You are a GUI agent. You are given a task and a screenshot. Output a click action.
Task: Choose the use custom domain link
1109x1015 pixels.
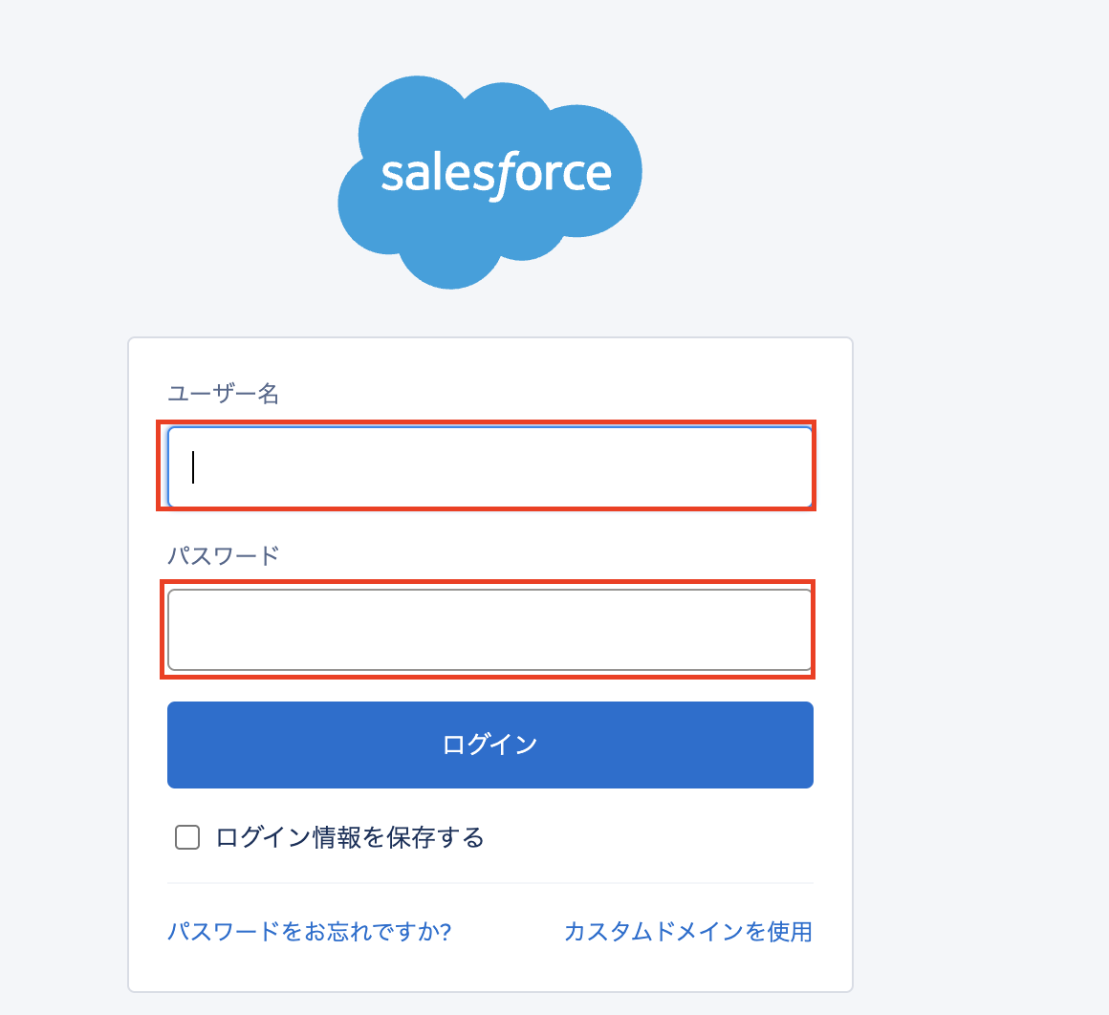click(x=687, y=931)
